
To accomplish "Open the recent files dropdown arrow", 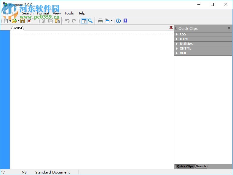I will point(19,21).
